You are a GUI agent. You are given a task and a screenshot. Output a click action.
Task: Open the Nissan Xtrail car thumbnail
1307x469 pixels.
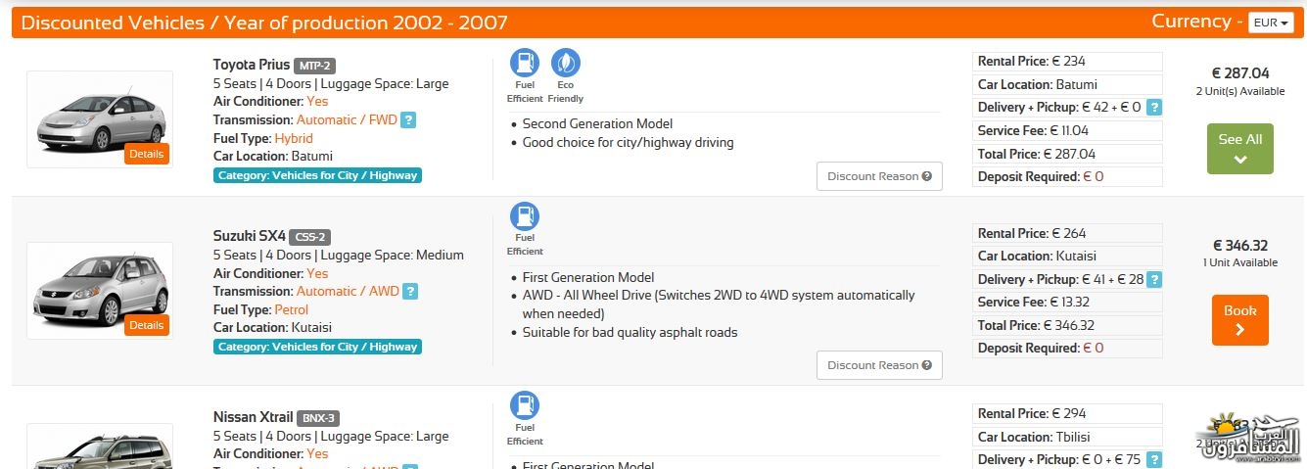(x=100, y=446)
